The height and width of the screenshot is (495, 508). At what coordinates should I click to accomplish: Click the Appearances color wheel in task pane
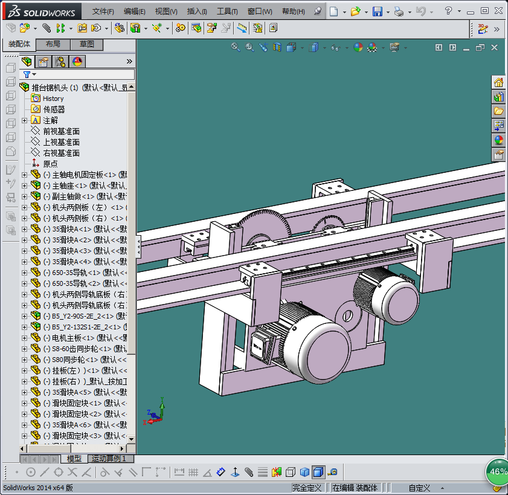(499, 140)
